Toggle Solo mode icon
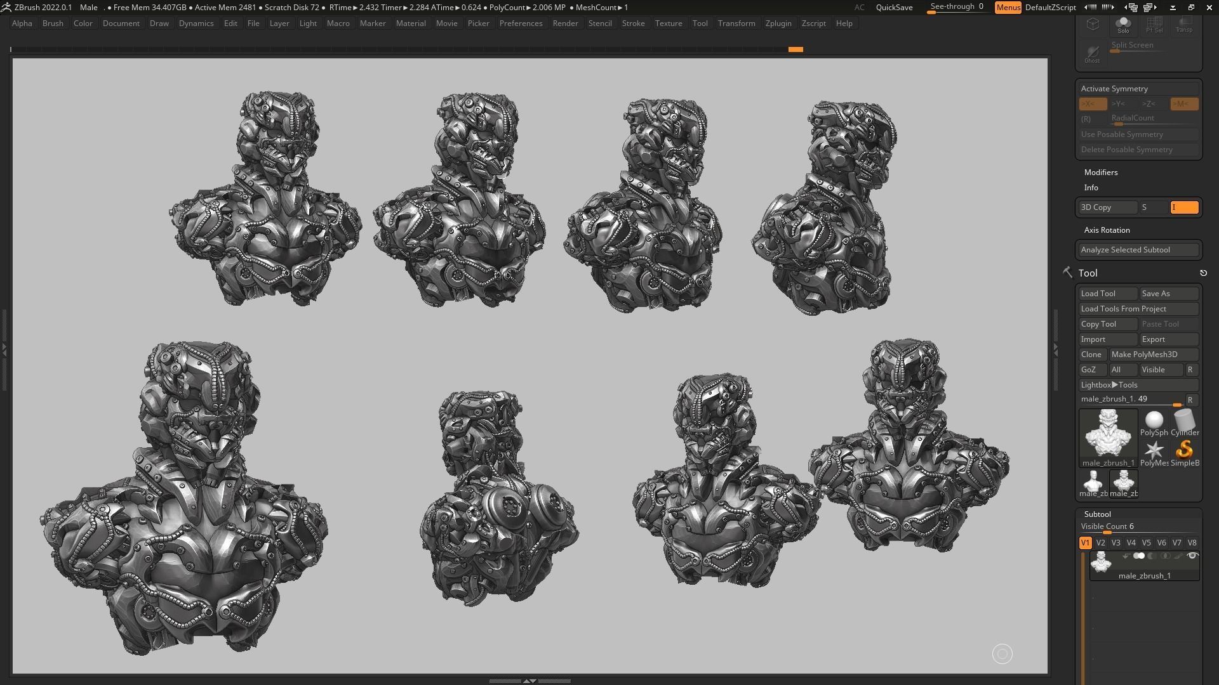Screen dimensions: 1219x685 [x=1123, y=25]
